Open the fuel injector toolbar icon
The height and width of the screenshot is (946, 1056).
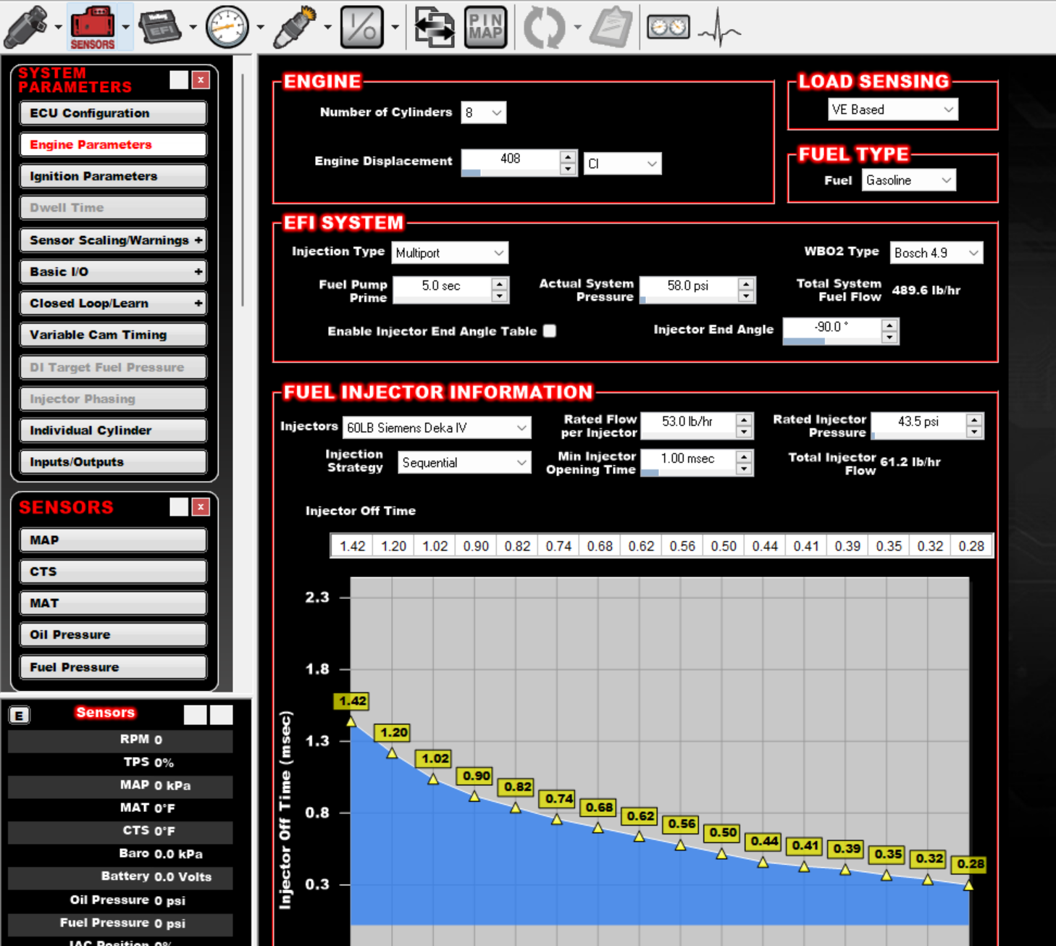click(26, 27)
